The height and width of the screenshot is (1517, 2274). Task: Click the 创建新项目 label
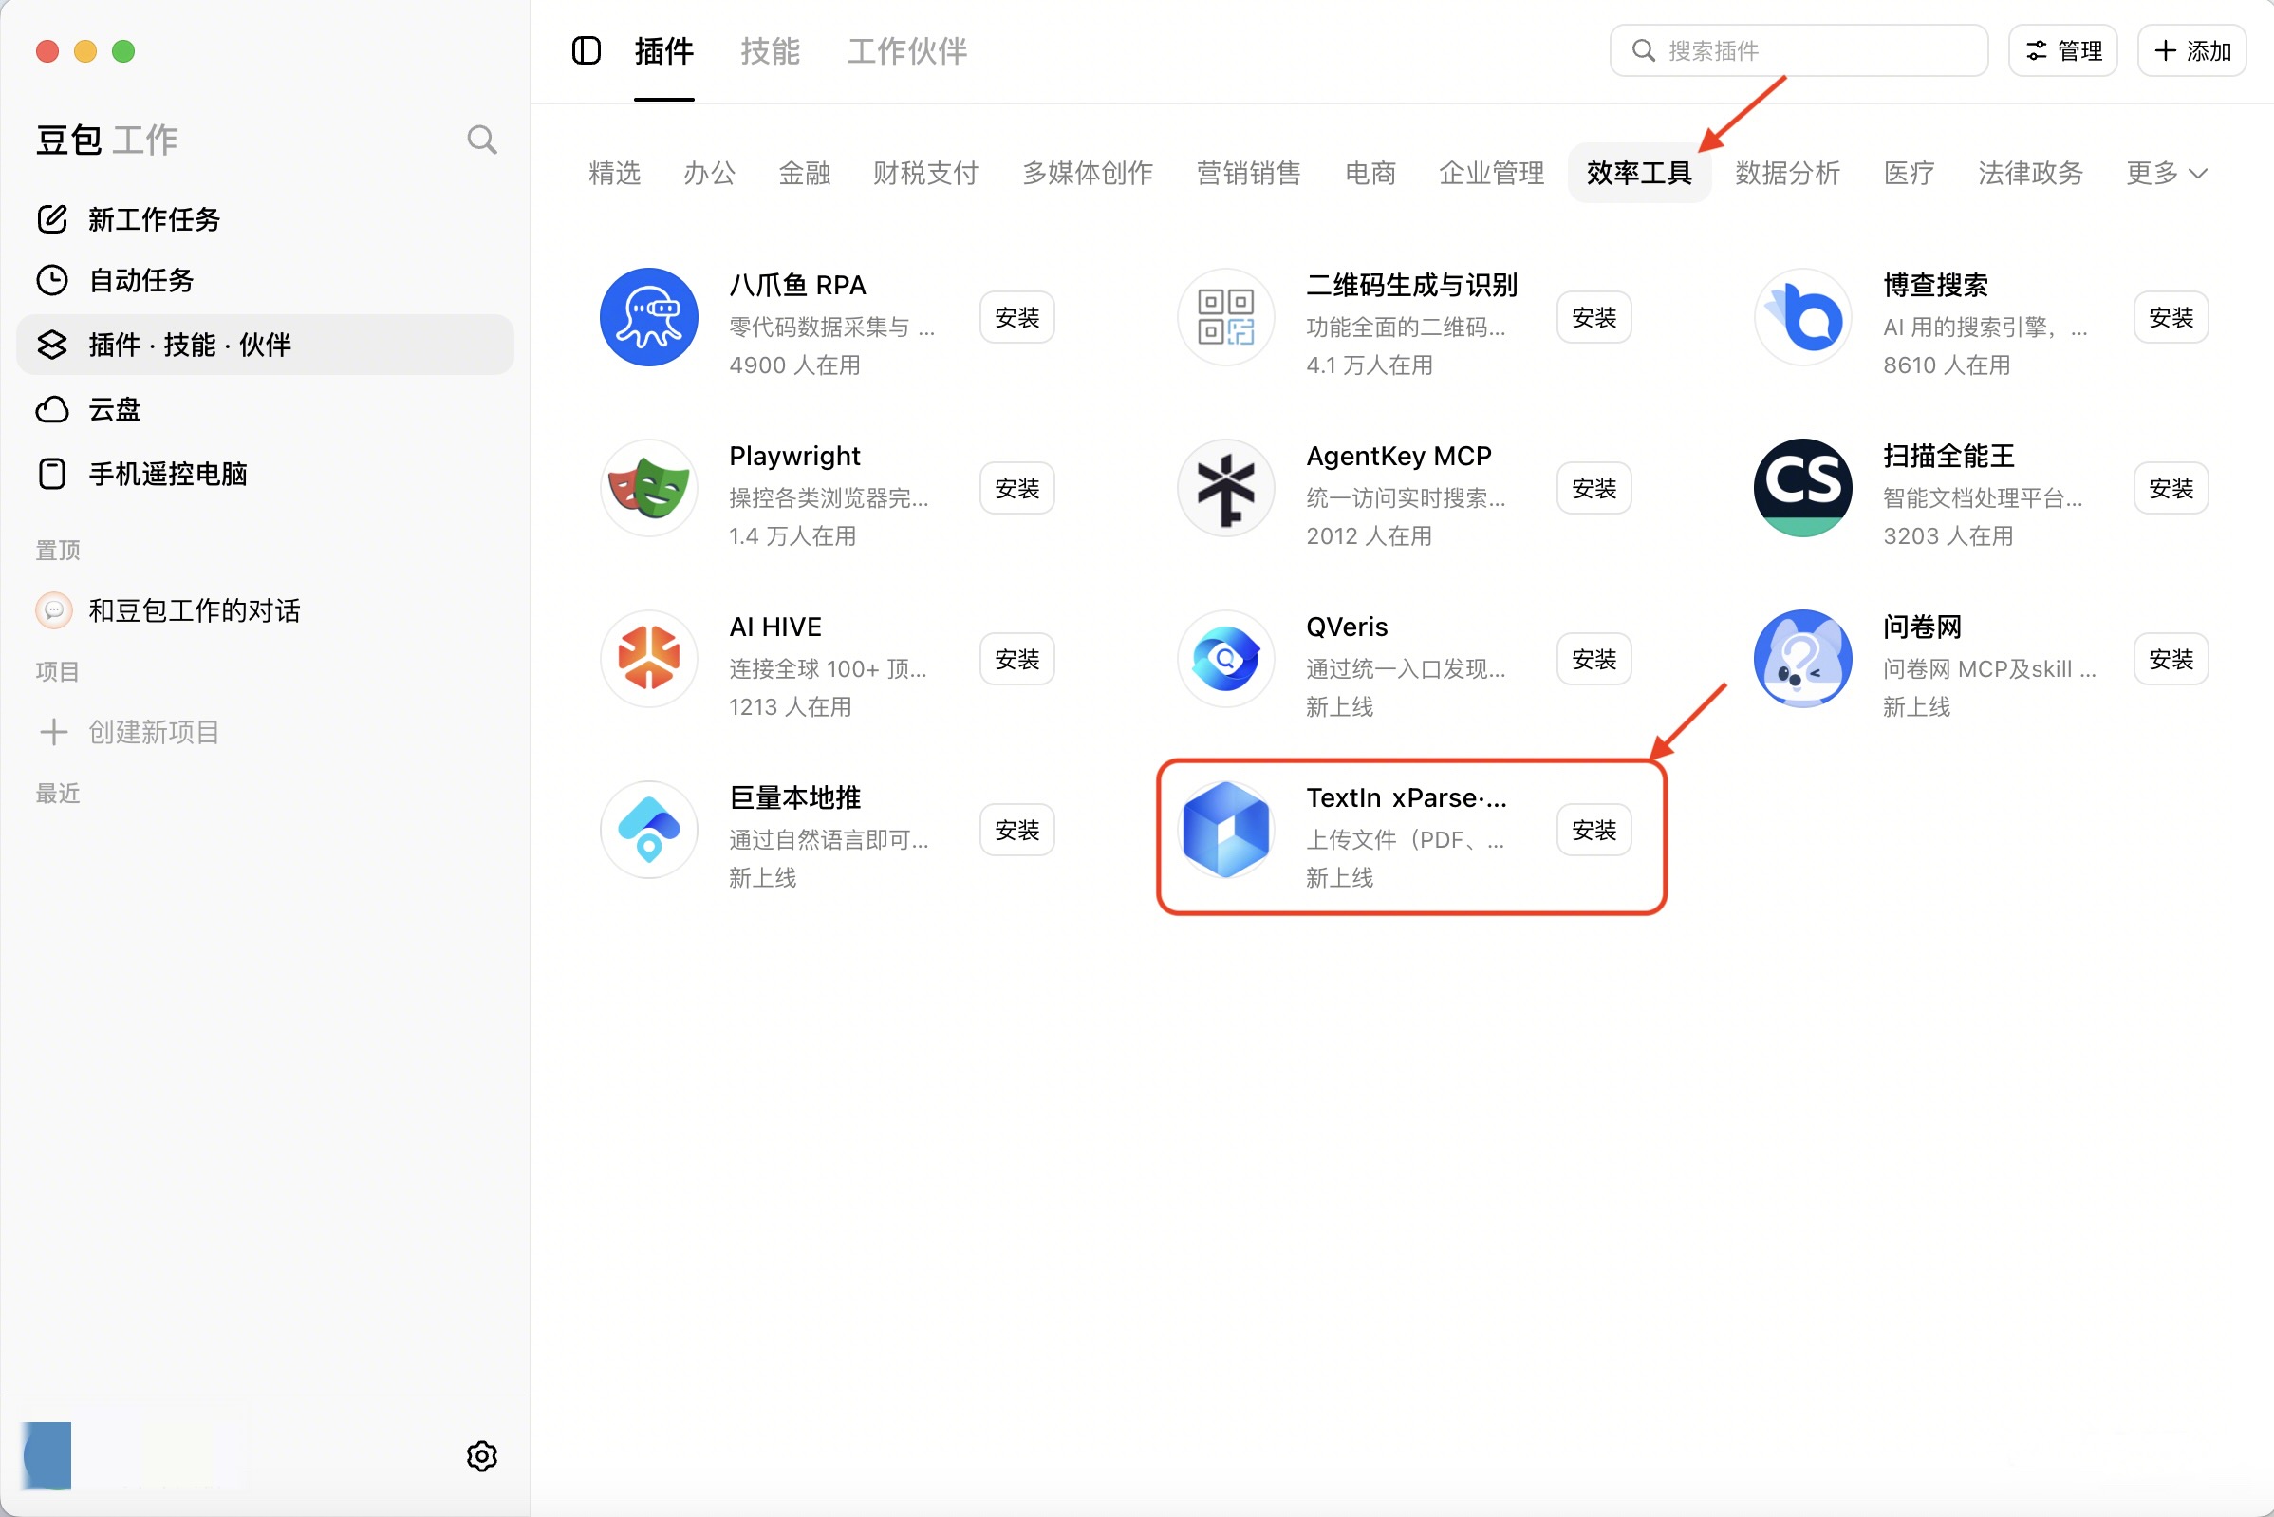point(155,732)
